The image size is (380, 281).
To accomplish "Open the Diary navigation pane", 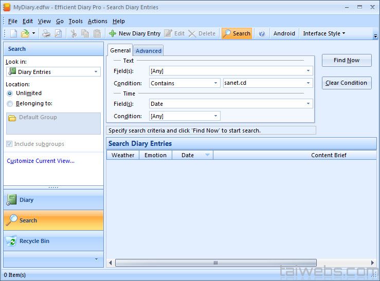I will (x=53, y=200).
